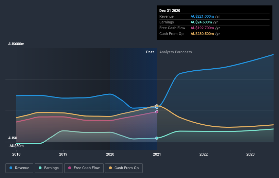Select the 2019 x-axis label

point(63,154)
